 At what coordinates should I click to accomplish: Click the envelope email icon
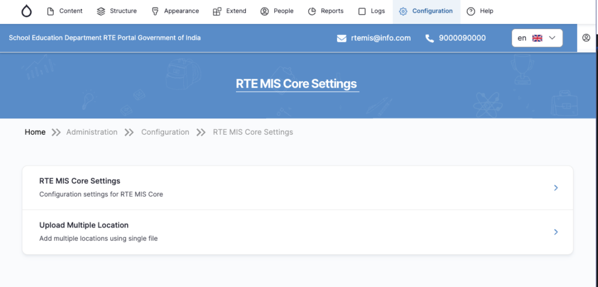[342, 38]
